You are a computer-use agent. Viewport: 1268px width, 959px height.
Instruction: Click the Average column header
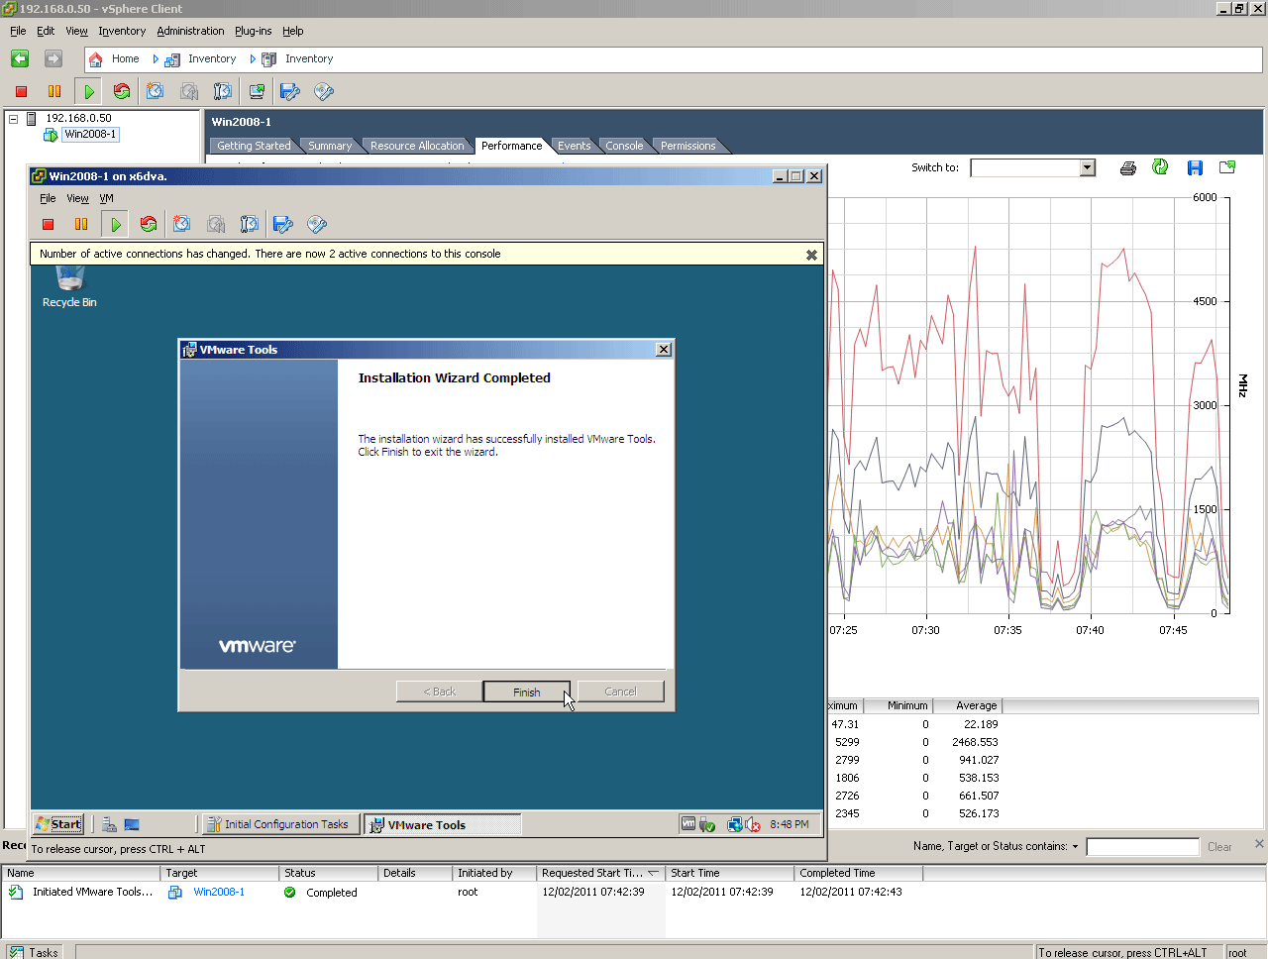(968, 705)
